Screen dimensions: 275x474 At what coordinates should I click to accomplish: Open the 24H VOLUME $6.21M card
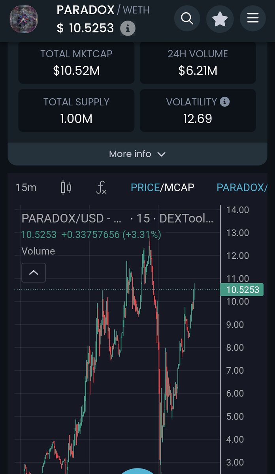pos(198,62)
